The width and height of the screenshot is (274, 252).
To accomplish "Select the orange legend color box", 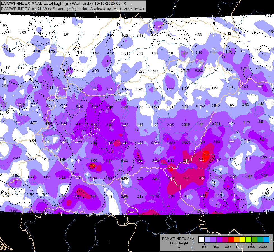I will click(x=236, y=239).
